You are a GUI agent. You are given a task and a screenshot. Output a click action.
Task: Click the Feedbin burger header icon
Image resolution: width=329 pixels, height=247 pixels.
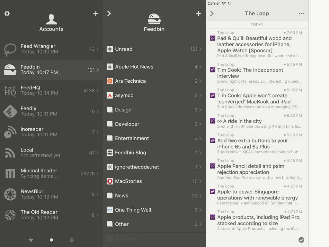click(154, 19)
